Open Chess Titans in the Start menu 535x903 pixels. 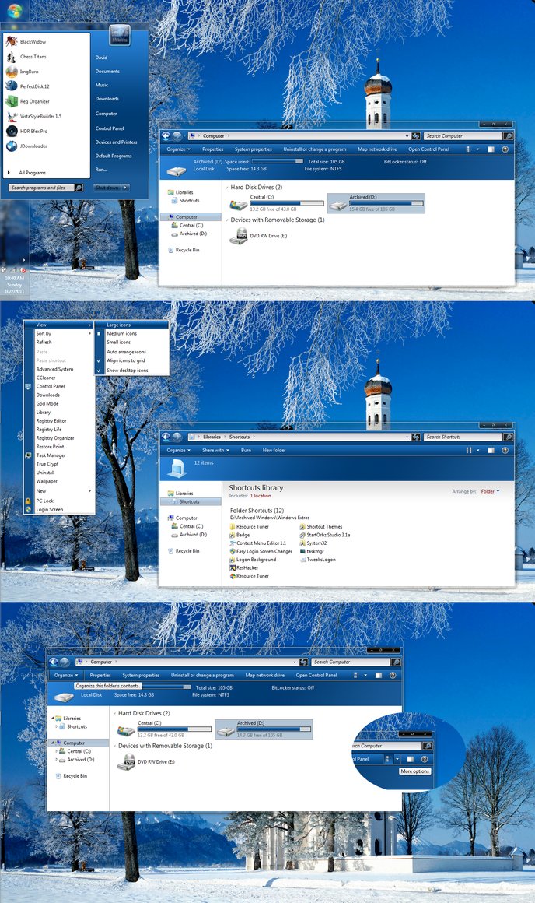(33, 57)
